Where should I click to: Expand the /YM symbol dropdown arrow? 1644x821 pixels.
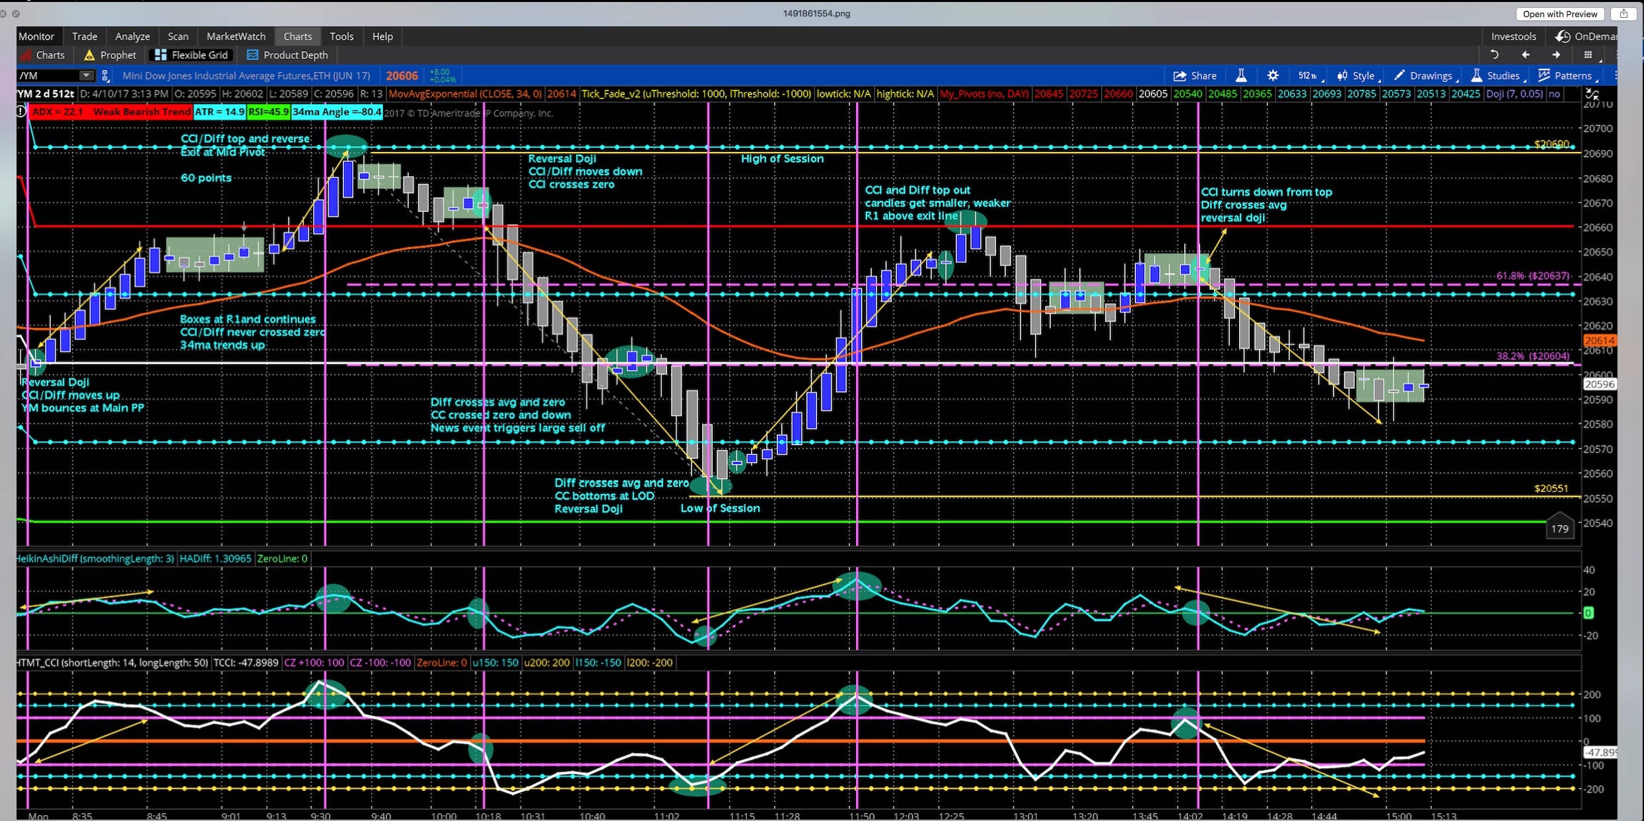(x=86, y=75)
